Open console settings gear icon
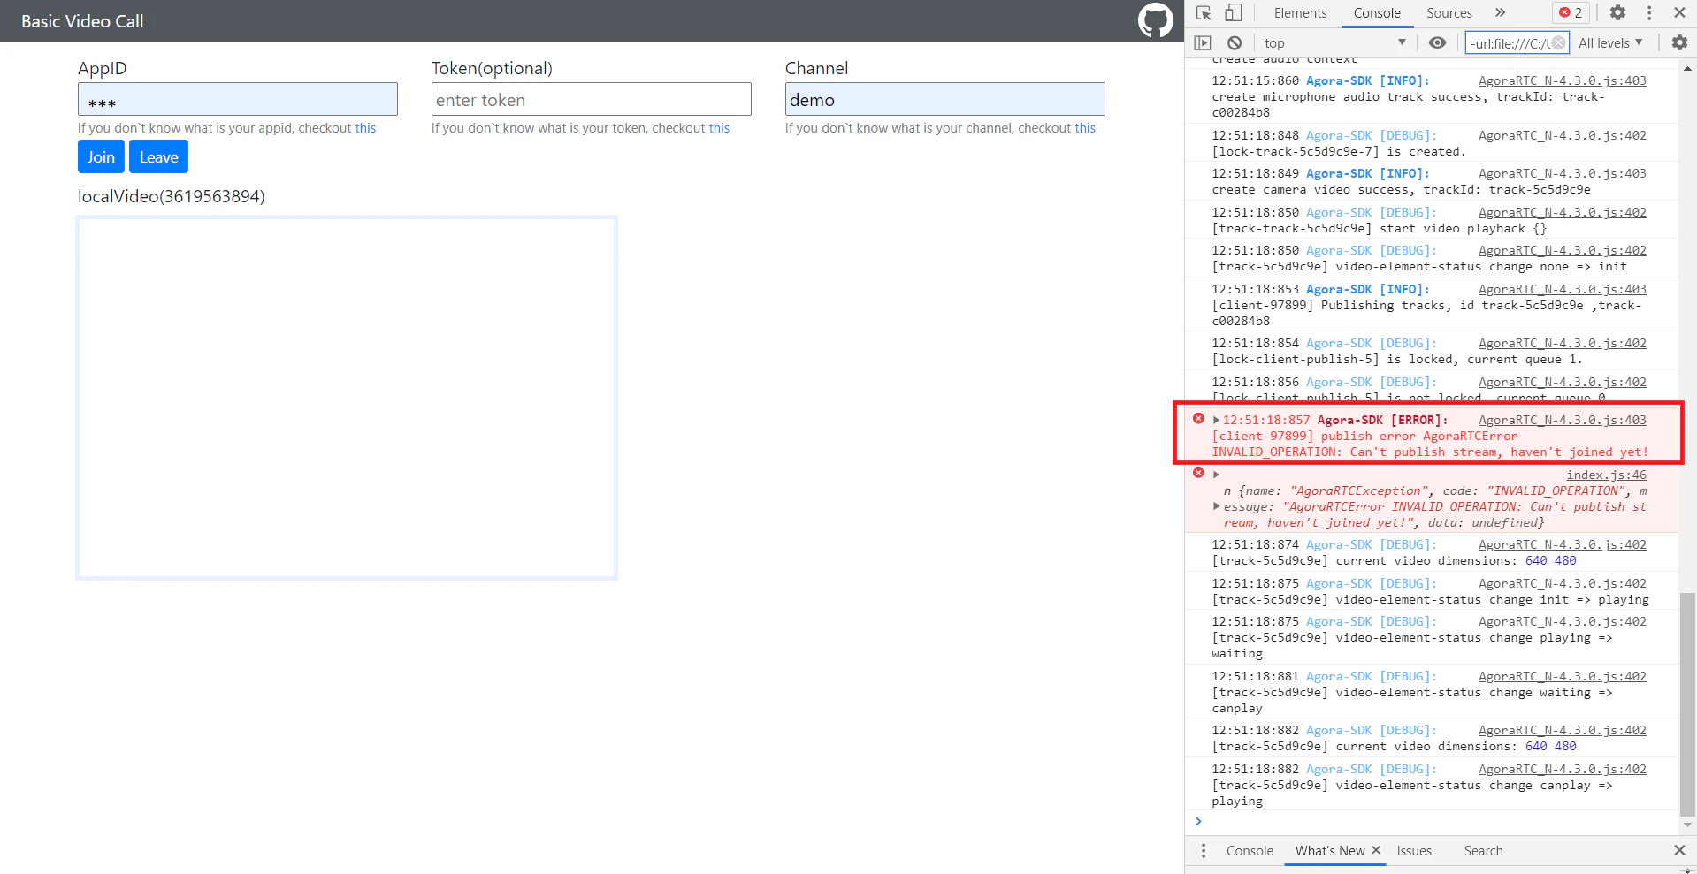Image resolution: width=1697 pixels, height=874 pixels. coord(1678,42)
